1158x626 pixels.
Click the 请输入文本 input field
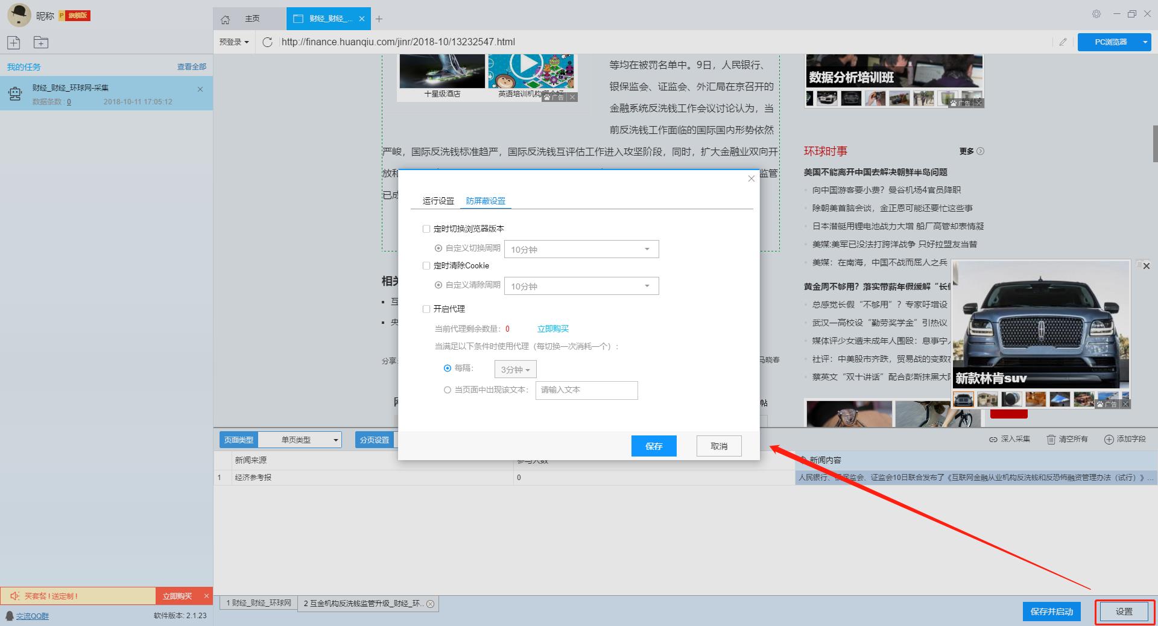587,390
